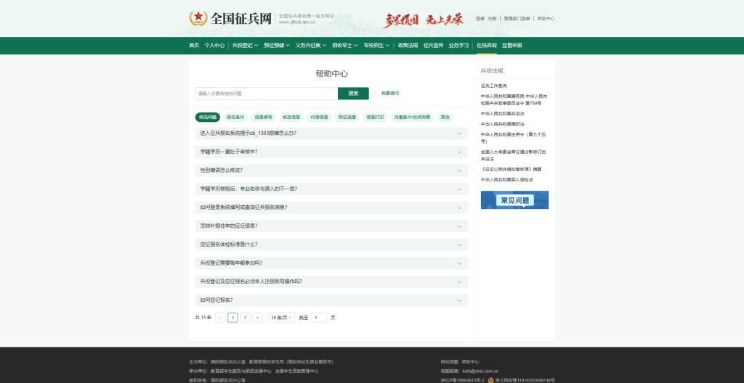This screenshot has height=383, width=744.
Task: Open the 10条/页 page size dropdown
Action: pyautogui.click(x=281, y=318)
